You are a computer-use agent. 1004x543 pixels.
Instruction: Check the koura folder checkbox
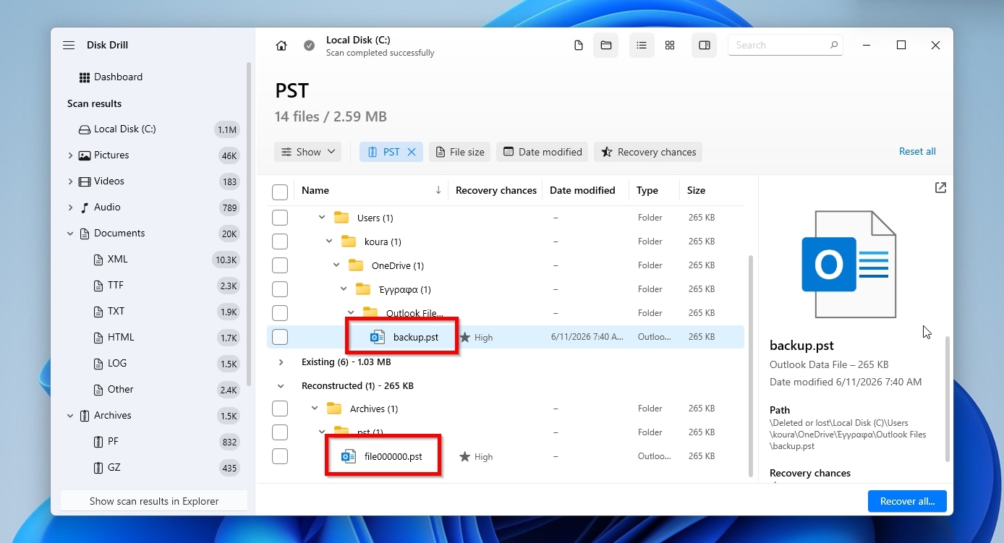[x=280, y=241]
